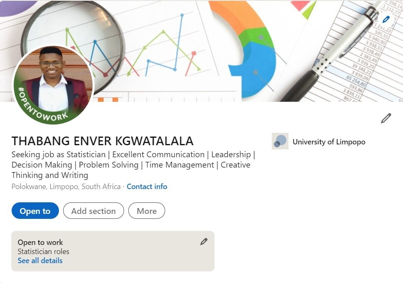Viewport: 403px width, 283px height.
Task: Click the Open to work card title
Action: pyautogui.click(x=40, y=242)
